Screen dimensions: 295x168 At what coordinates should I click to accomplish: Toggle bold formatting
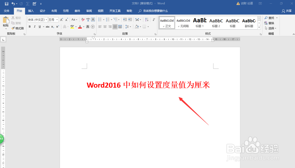[29, 27]
